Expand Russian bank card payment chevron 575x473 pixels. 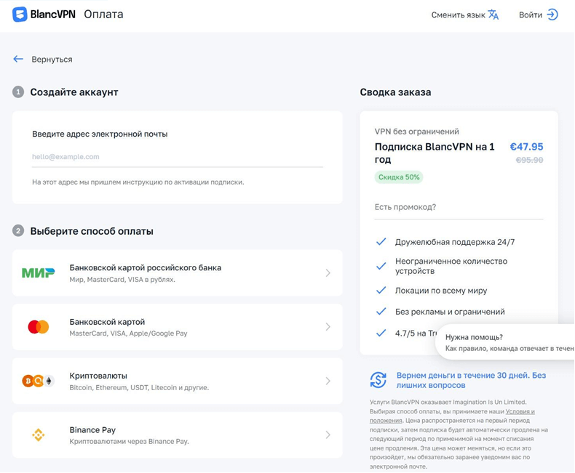328,273
